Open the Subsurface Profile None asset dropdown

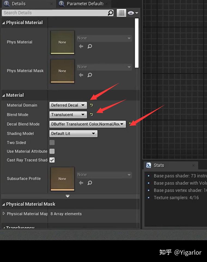(x=104, y=175)
